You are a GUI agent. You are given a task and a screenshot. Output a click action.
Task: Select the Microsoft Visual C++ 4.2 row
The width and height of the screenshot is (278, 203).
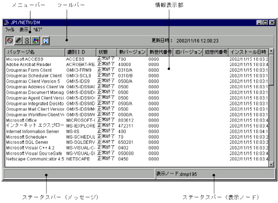click(x=137, y=148)
